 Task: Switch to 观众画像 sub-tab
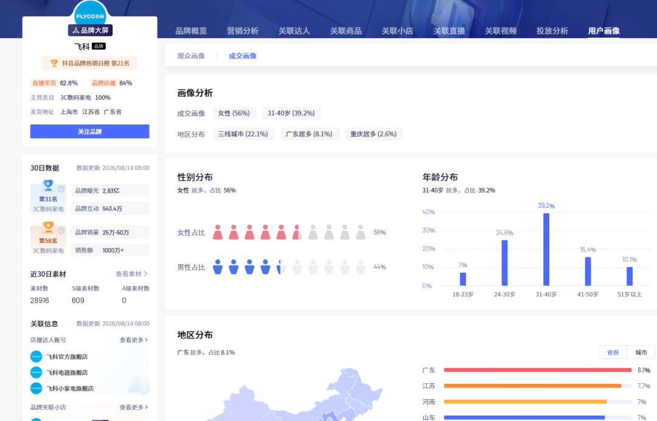pyautogui.click(x=191, y=56)
